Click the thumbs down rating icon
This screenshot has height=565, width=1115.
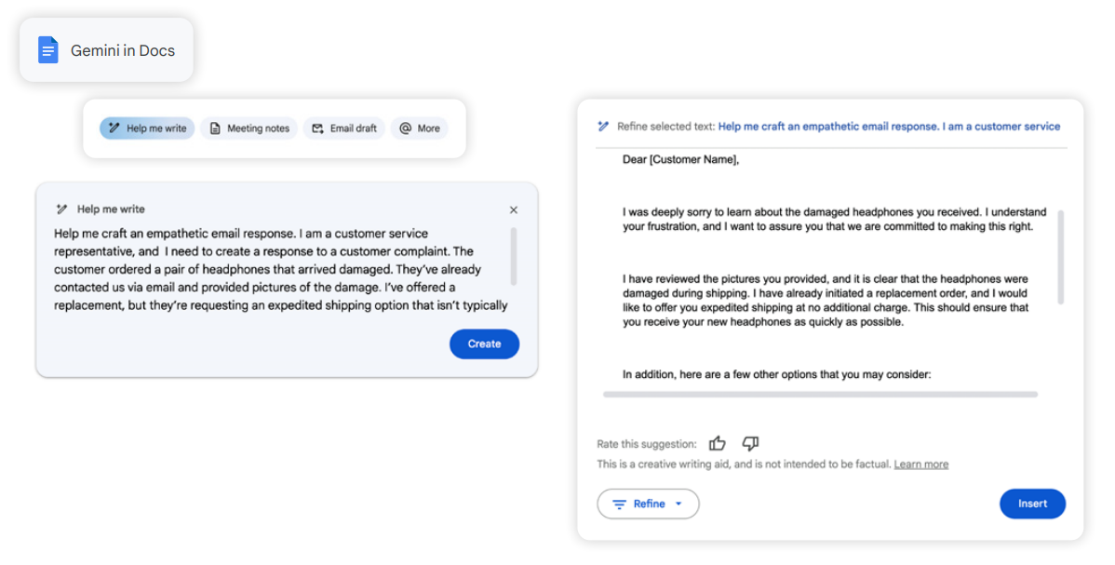[x=750, y=444]
